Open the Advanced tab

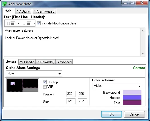tap(64, 62)
